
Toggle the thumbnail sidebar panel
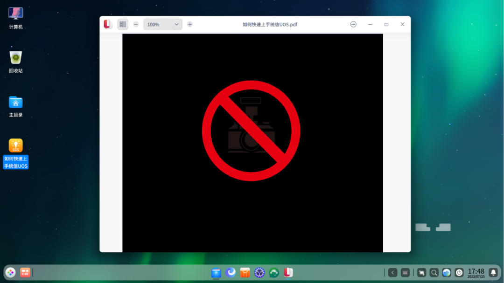point(122,24)
